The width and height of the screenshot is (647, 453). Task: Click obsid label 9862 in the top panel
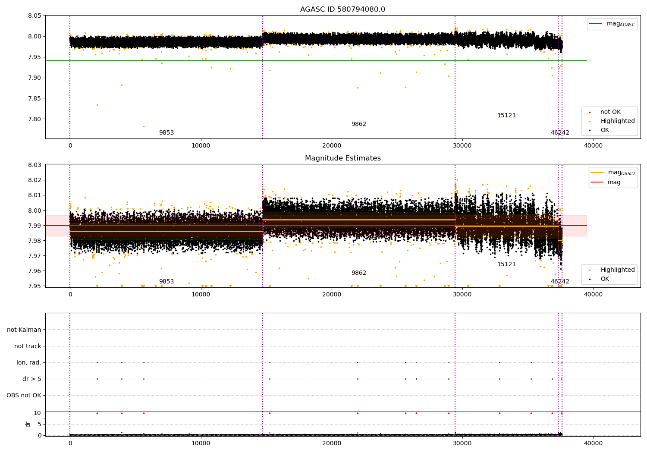pyautogui.click(x=359, y=124)
